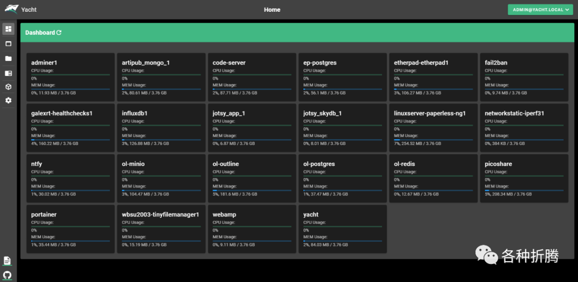Expand the ADMIN@YACHT.LOCAL user dropdown
This screenshot has width=578, height=282.
pyautogui.click(x=541, y=10)
